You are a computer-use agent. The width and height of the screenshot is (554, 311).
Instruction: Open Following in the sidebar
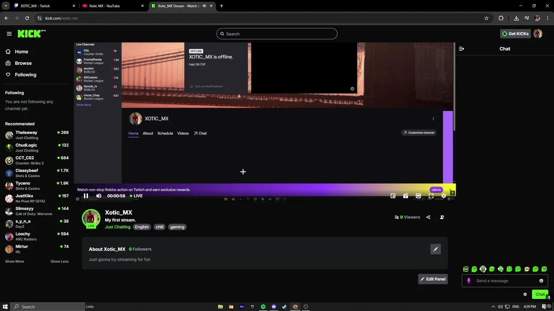click(x=21, y=75)
